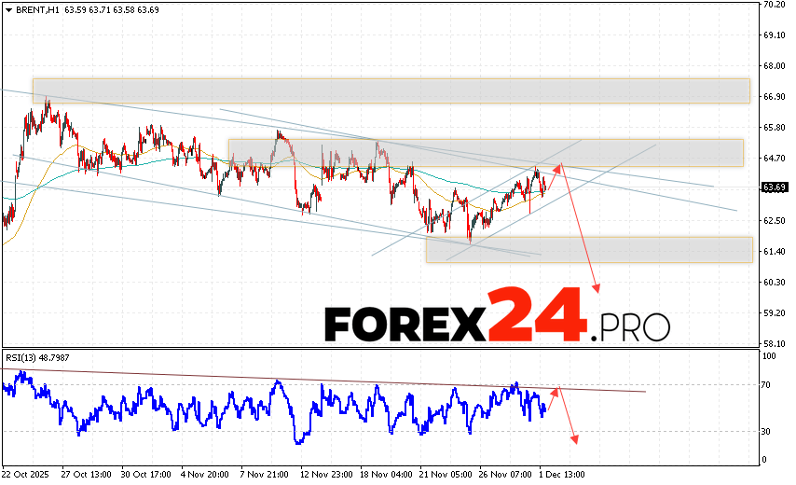Click the red arrowhead touching resistance zone

coord(558,166)
